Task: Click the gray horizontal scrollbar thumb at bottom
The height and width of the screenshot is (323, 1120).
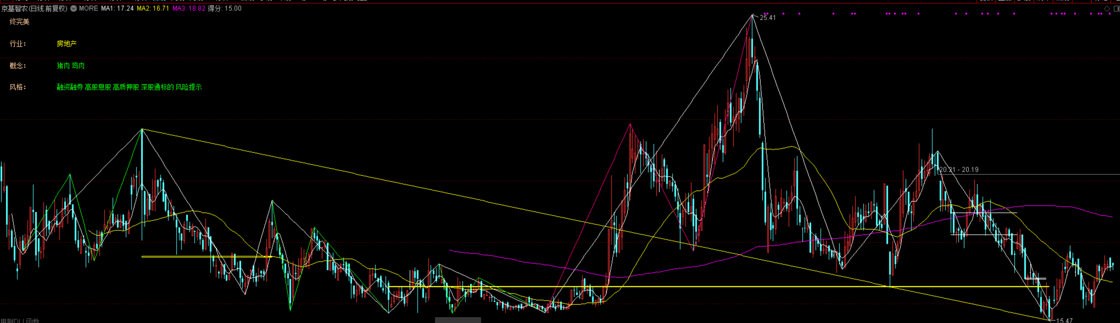Action: tap(458, 320)
